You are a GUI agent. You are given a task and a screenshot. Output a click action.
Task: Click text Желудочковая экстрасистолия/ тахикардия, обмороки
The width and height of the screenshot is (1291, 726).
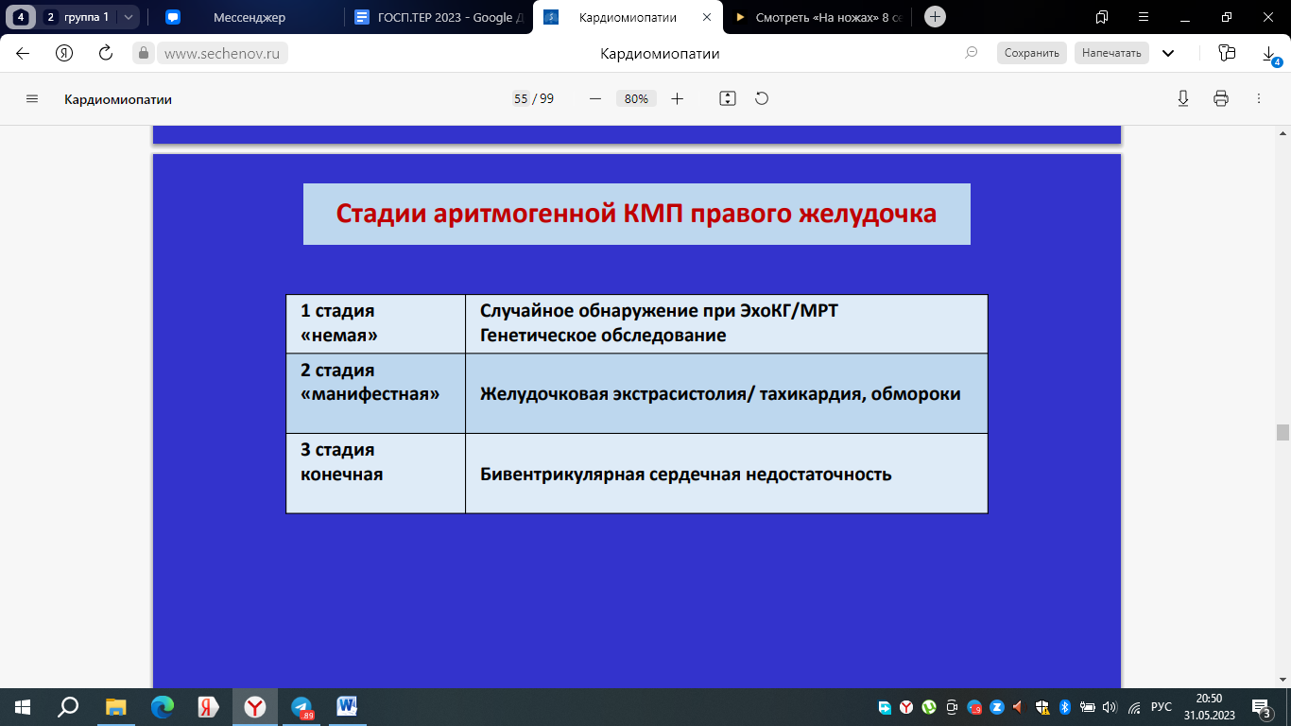(x=720, y=394)
